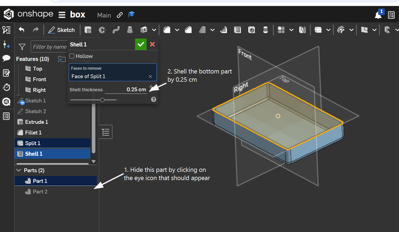Select the Mirror tool
This screenshot has width=399, height=232.
click(x=302, y=30)
